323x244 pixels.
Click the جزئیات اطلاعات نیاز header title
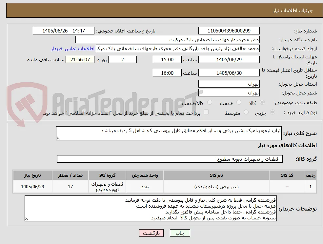click(x=293, y=10)
